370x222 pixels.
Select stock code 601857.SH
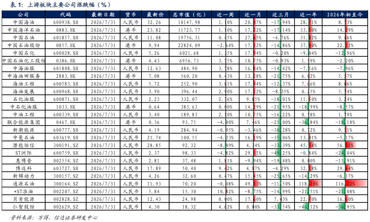coord(66,38)
